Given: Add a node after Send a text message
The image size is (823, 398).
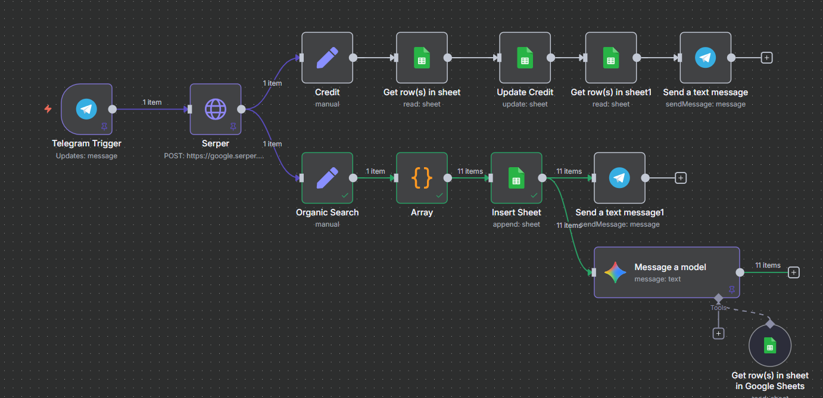Looking at the screenshot, I should tap(766, 57).
